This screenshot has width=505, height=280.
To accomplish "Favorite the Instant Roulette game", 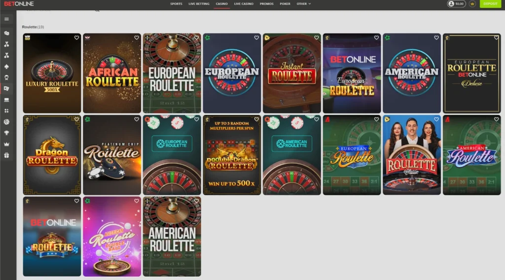I will [x=317, y=37].
